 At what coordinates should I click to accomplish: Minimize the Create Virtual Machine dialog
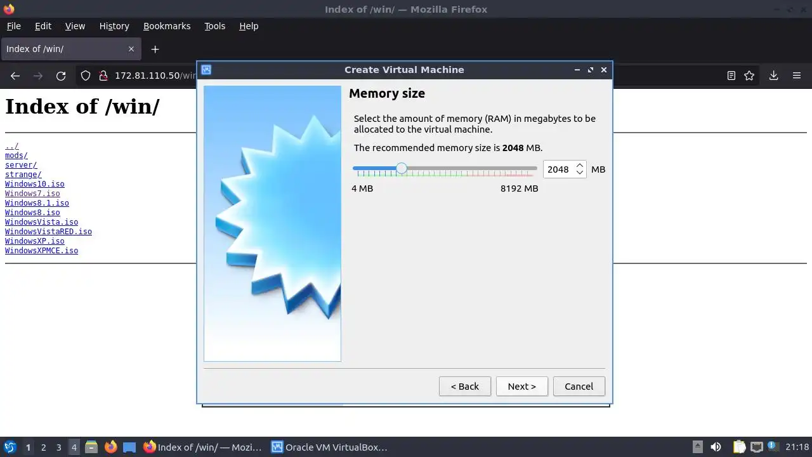[x=577, y=70]
